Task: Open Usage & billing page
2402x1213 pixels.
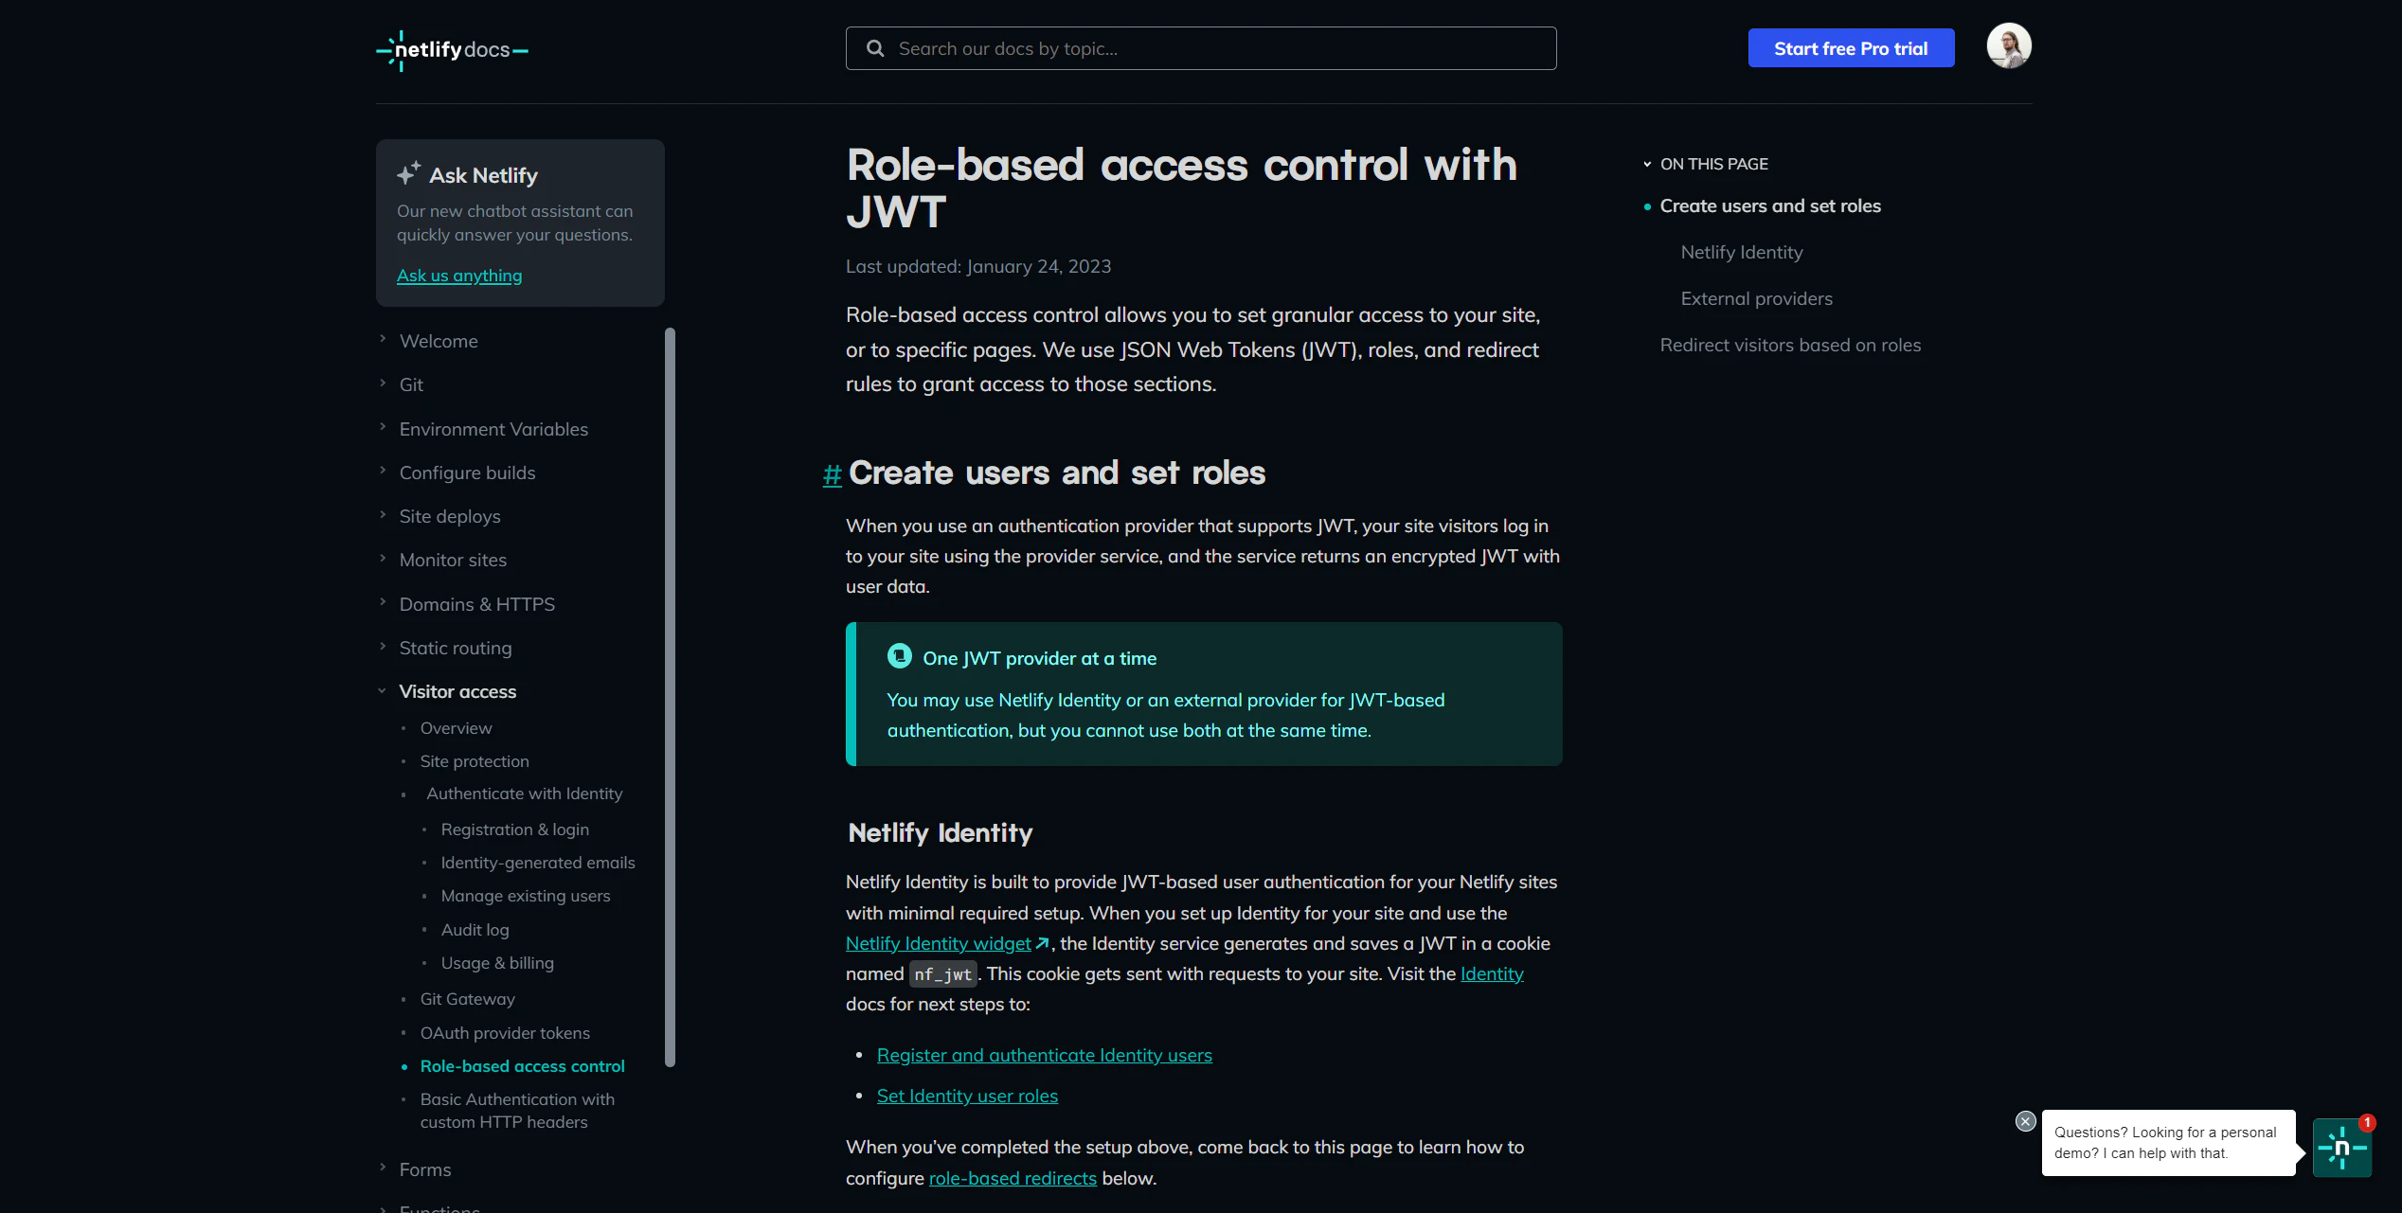Action: click(x=497, y=963)
